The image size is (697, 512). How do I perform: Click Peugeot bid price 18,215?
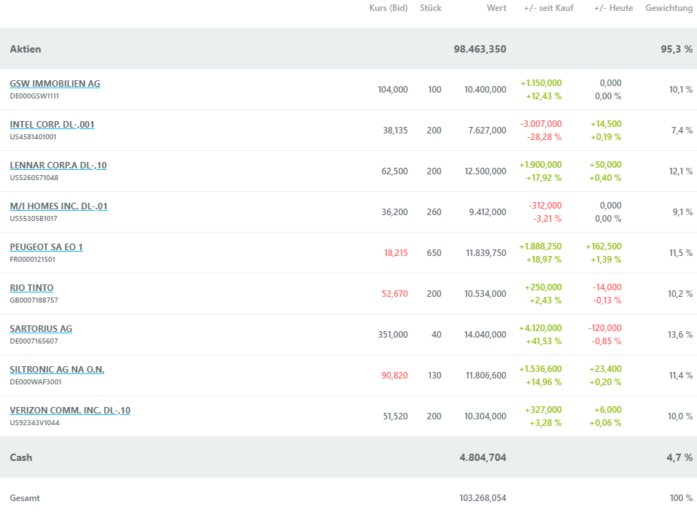pos(396,253)
